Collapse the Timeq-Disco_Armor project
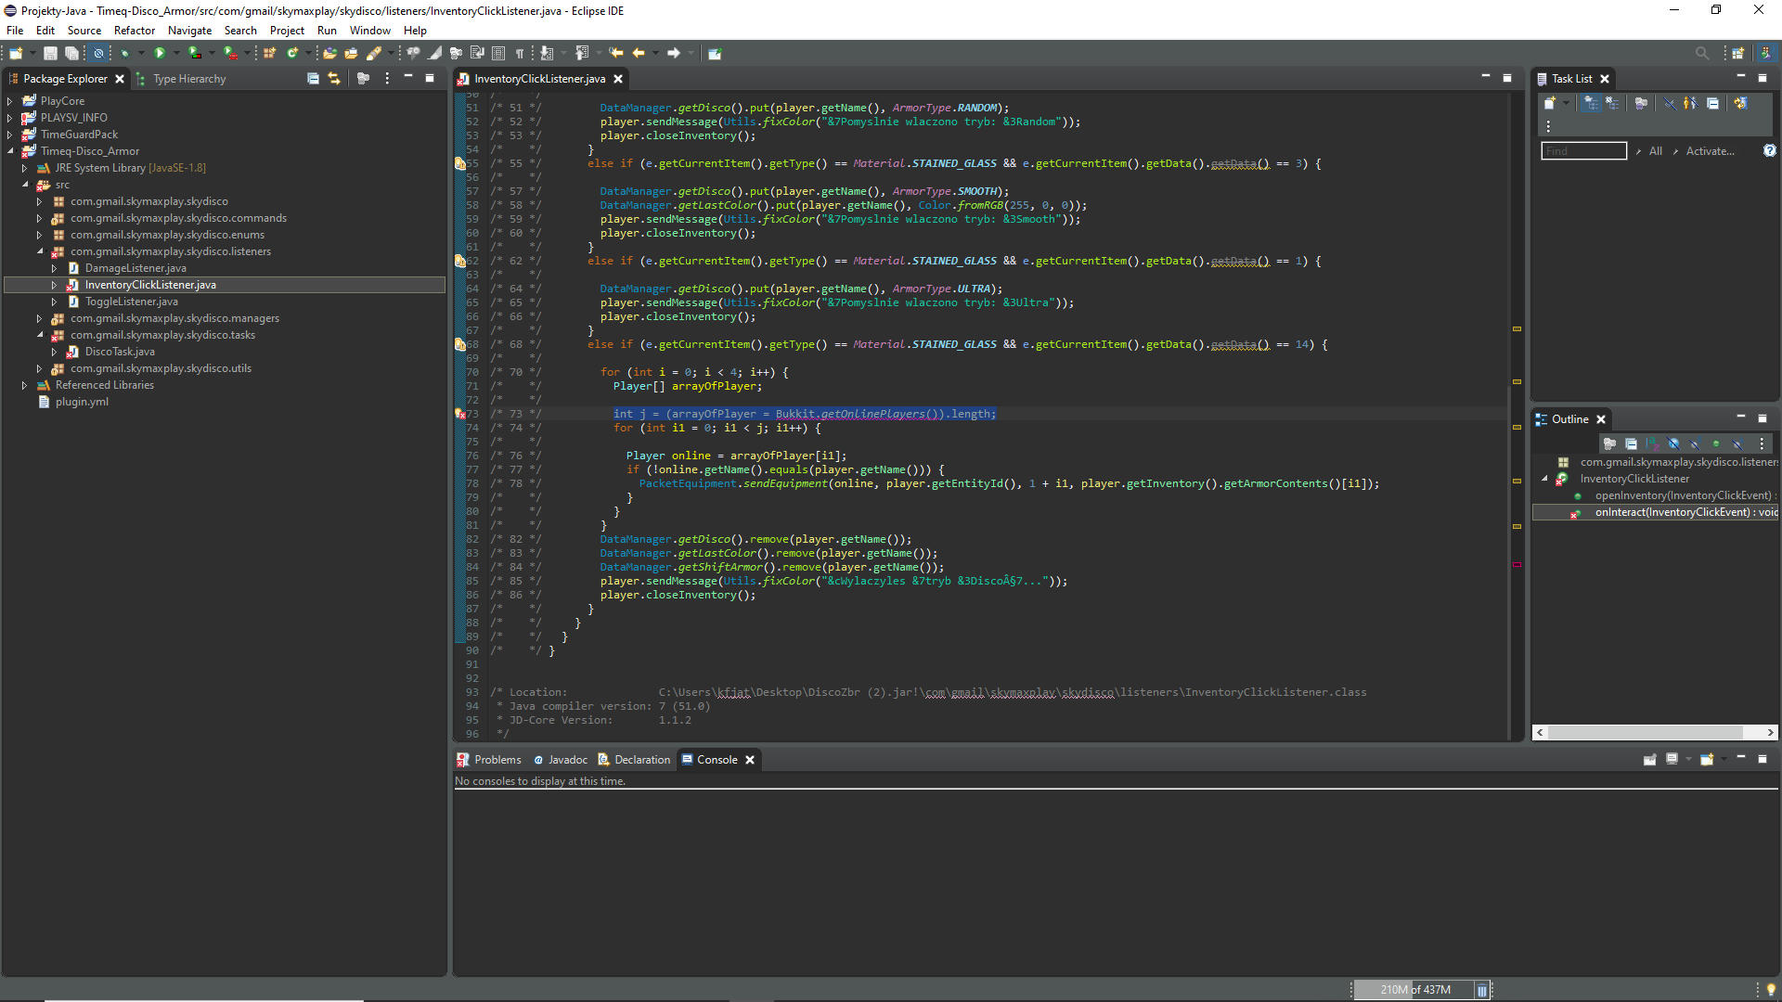Viewport: 1782px width, 1002px height. [x=10, y=151]
